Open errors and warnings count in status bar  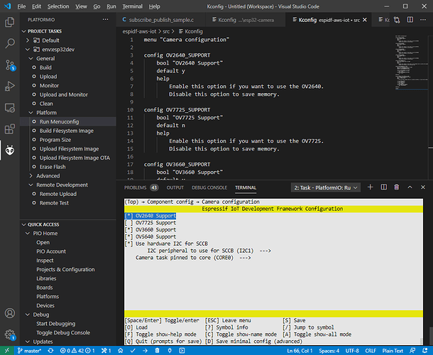pos(77,351)
